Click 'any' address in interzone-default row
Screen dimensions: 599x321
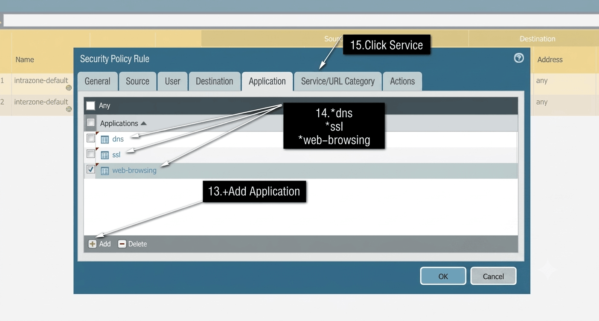coord(542,102)
